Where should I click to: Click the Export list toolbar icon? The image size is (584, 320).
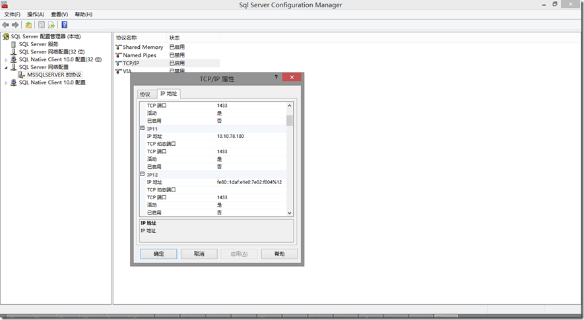click(51, 25)
